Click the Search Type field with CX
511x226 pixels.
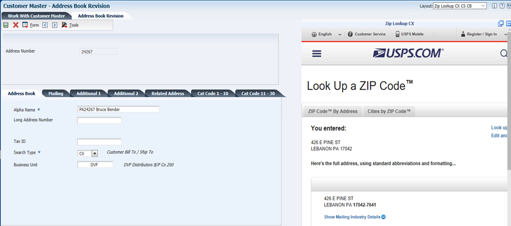[x=84, y=154]
